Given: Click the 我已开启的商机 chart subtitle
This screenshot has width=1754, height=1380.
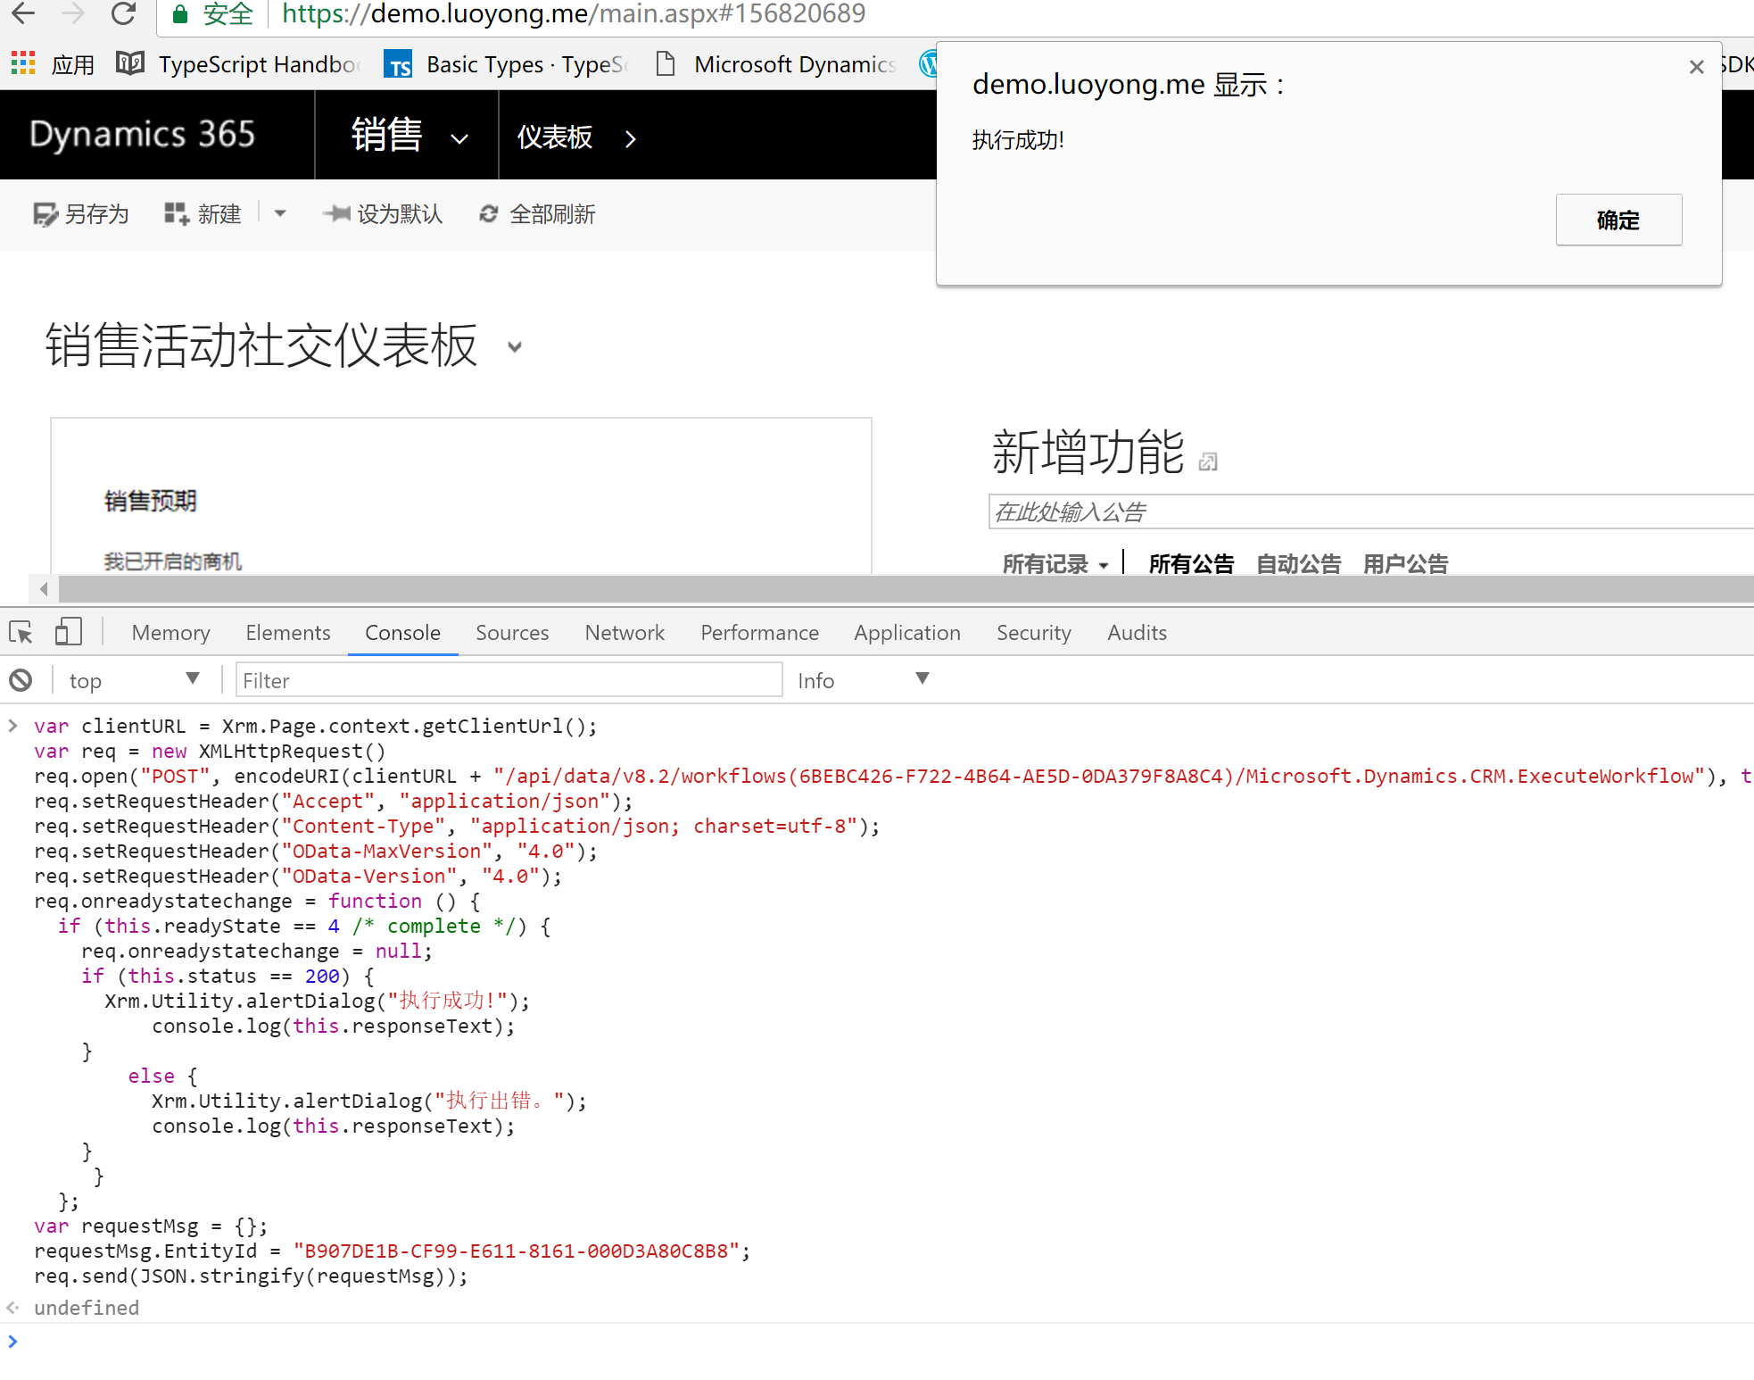Looking at the screenshot, I should pos(172,561).
